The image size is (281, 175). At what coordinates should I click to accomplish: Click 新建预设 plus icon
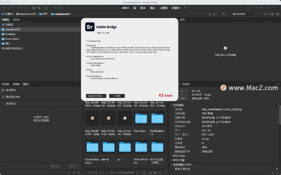point(4,103)
